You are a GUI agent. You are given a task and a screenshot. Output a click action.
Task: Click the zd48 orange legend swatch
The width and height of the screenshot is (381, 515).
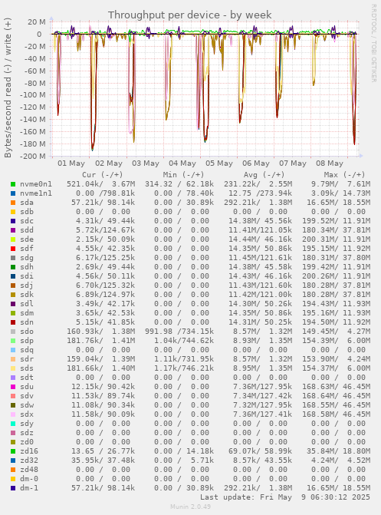(x=13, y=470)
